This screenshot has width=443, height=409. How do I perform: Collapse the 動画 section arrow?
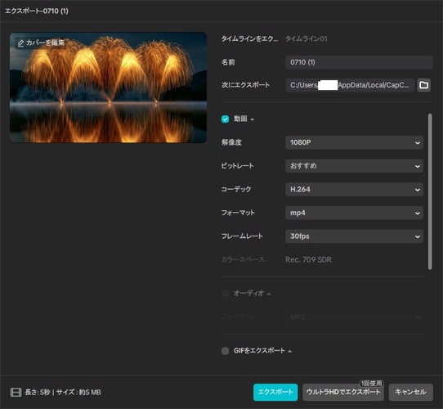click(253, 119)
